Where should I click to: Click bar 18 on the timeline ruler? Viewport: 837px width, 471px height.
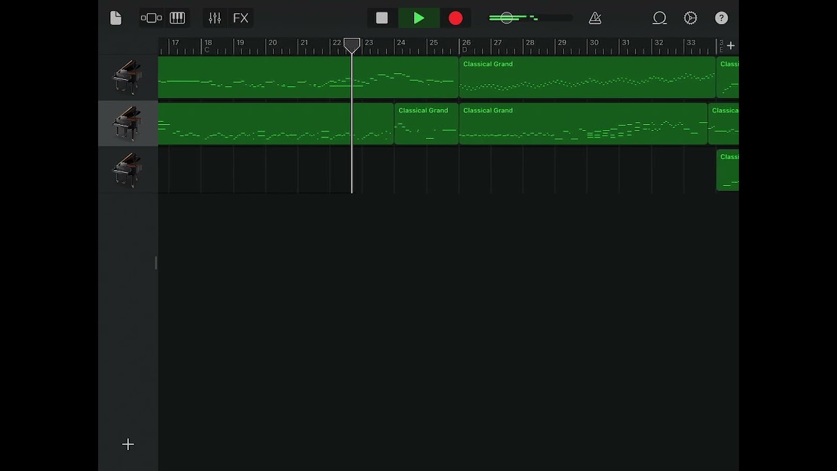click(x=208, y=43)
